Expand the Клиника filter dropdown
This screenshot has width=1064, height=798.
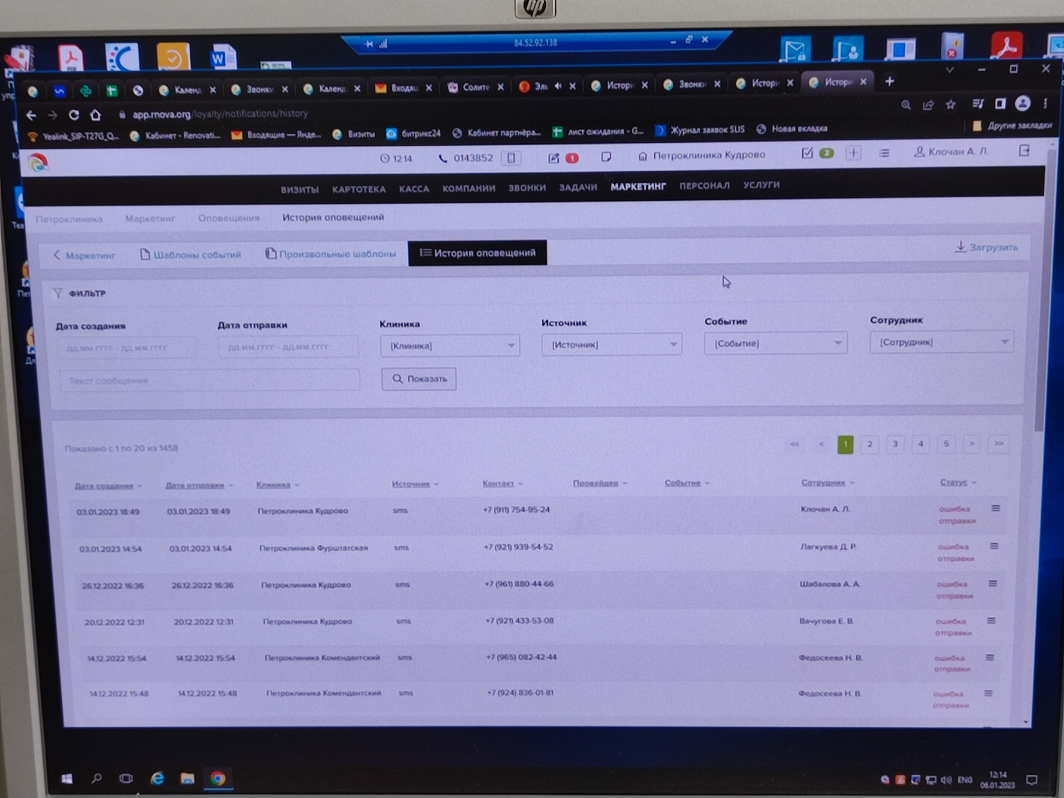[450, 346]
